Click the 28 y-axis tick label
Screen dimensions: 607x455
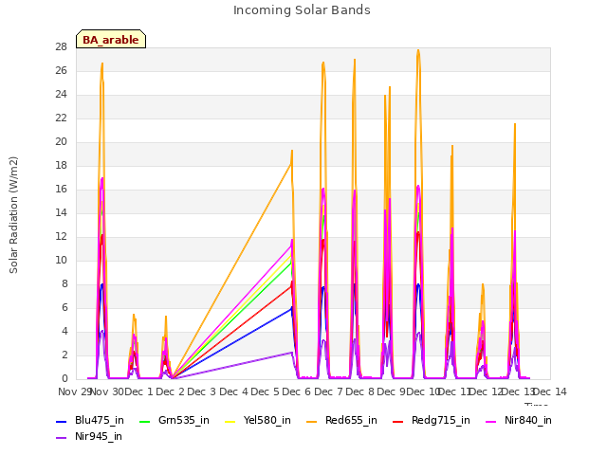coord(61,46)
